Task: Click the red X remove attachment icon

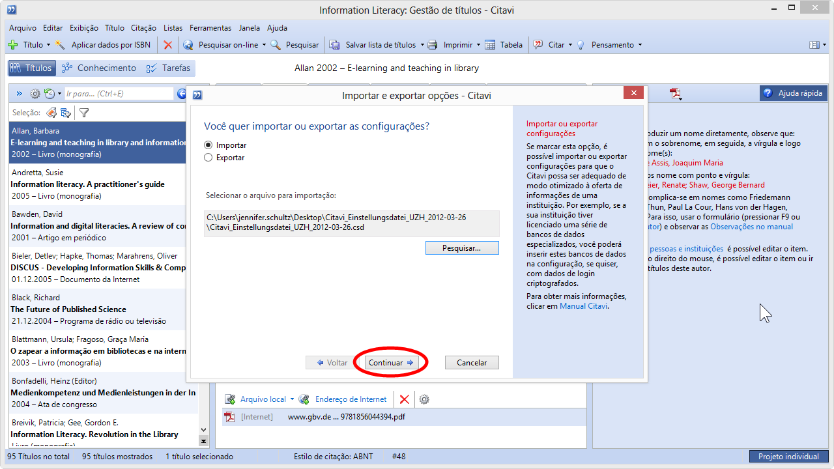Action: (404, 399)
